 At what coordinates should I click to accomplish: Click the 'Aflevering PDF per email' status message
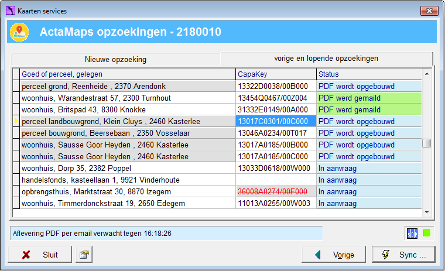coord(166,234)
